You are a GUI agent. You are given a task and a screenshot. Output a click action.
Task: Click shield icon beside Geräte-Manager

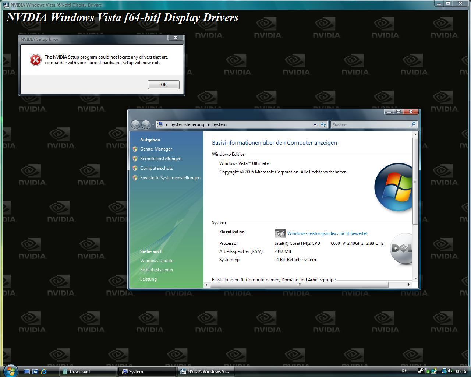(135, 149)
